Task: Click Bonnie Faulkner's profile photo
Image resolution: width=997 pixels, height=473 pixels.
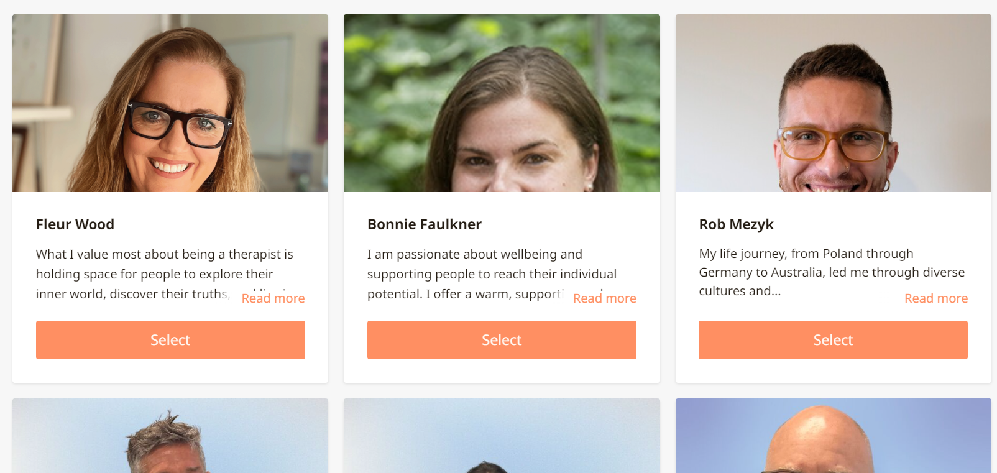Action: 502,103
